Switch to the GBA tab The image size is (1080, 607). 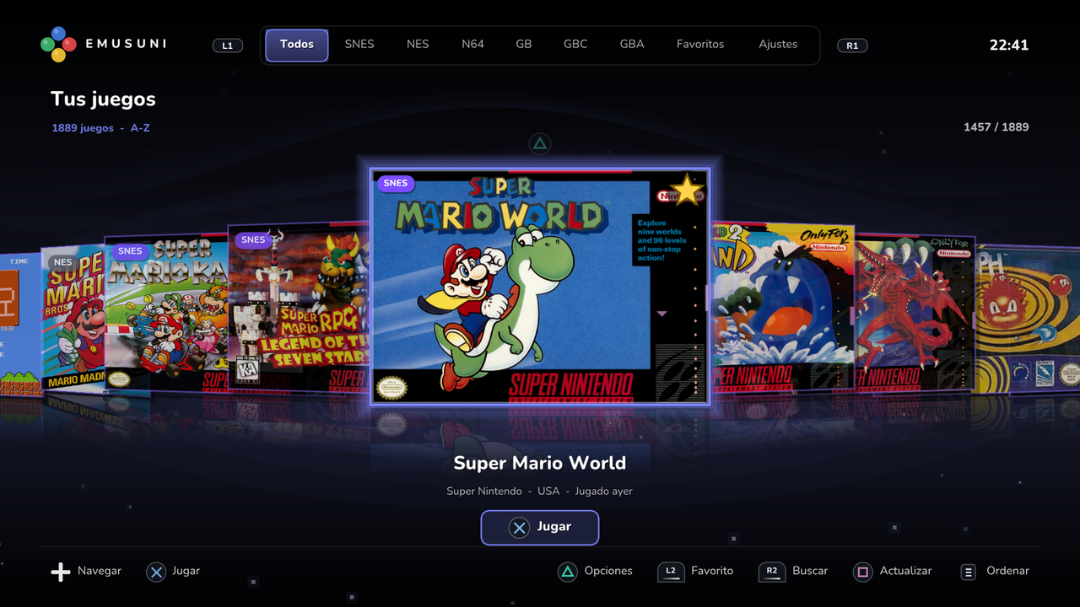point(632,45)
